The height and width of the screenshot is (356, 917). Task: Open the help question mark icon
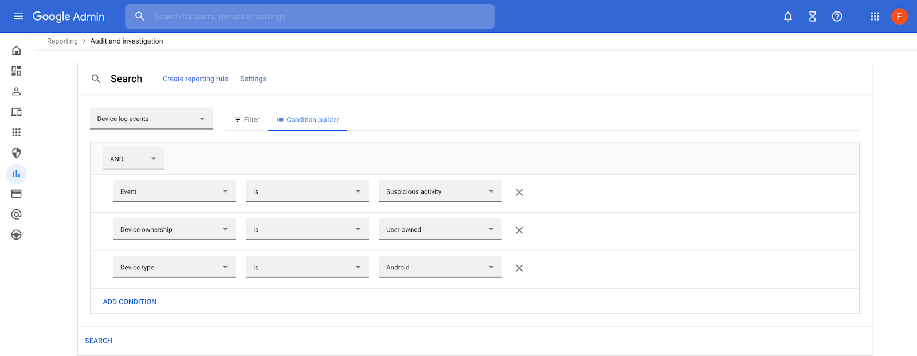click(837, 17)
